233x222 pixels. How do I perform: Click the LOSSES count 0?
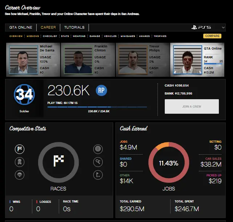pos(38,209)
